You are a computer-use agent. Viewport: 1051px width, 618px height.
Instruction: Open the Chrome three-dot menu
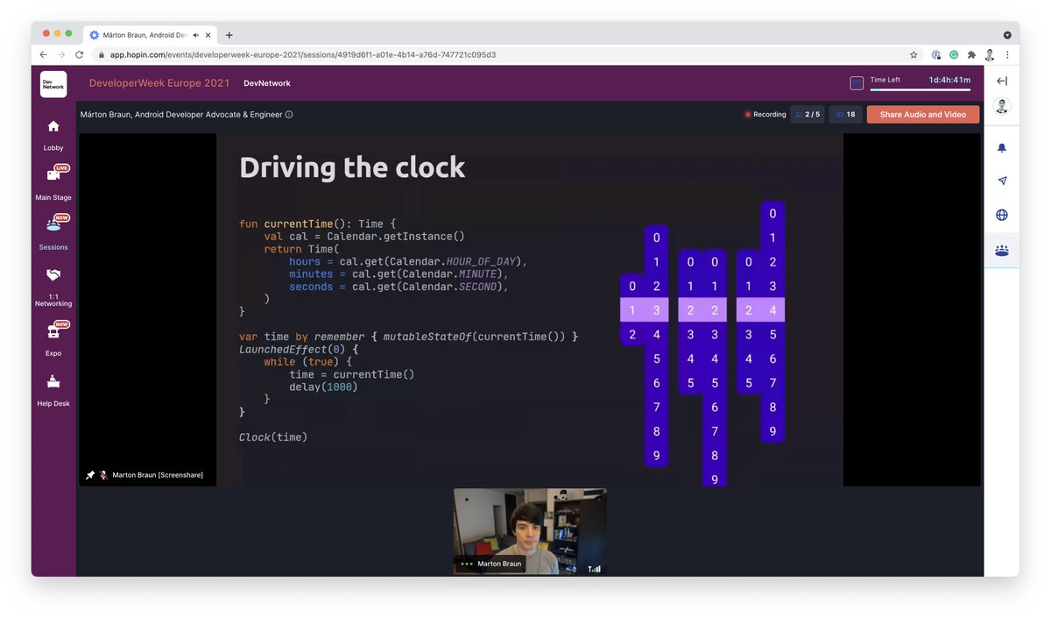1007,54
